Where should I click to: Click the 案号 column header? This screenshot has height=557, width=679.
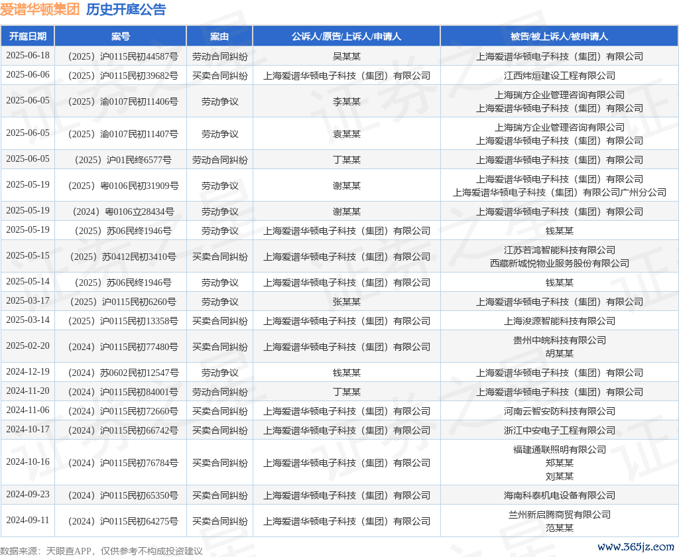[121, 36]
